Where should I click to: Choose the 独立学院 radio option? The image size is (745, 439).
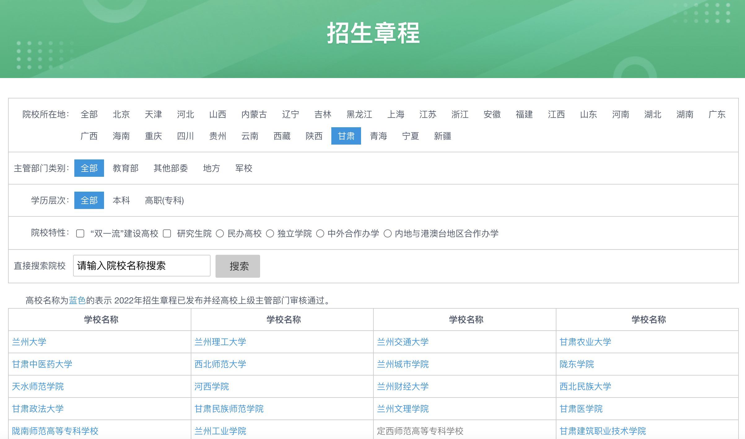[x=270, y=233]
